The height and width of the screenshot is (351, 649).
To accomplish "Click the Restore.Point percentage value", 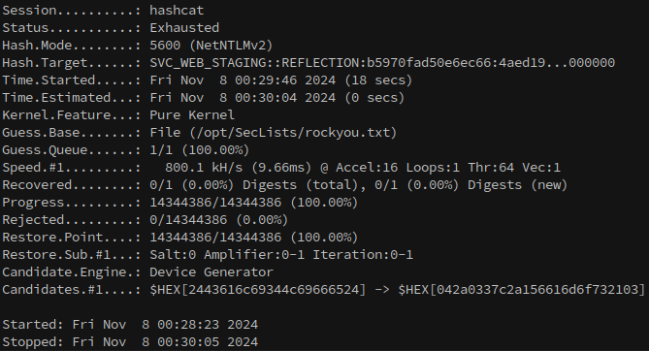I will (324, 238).
